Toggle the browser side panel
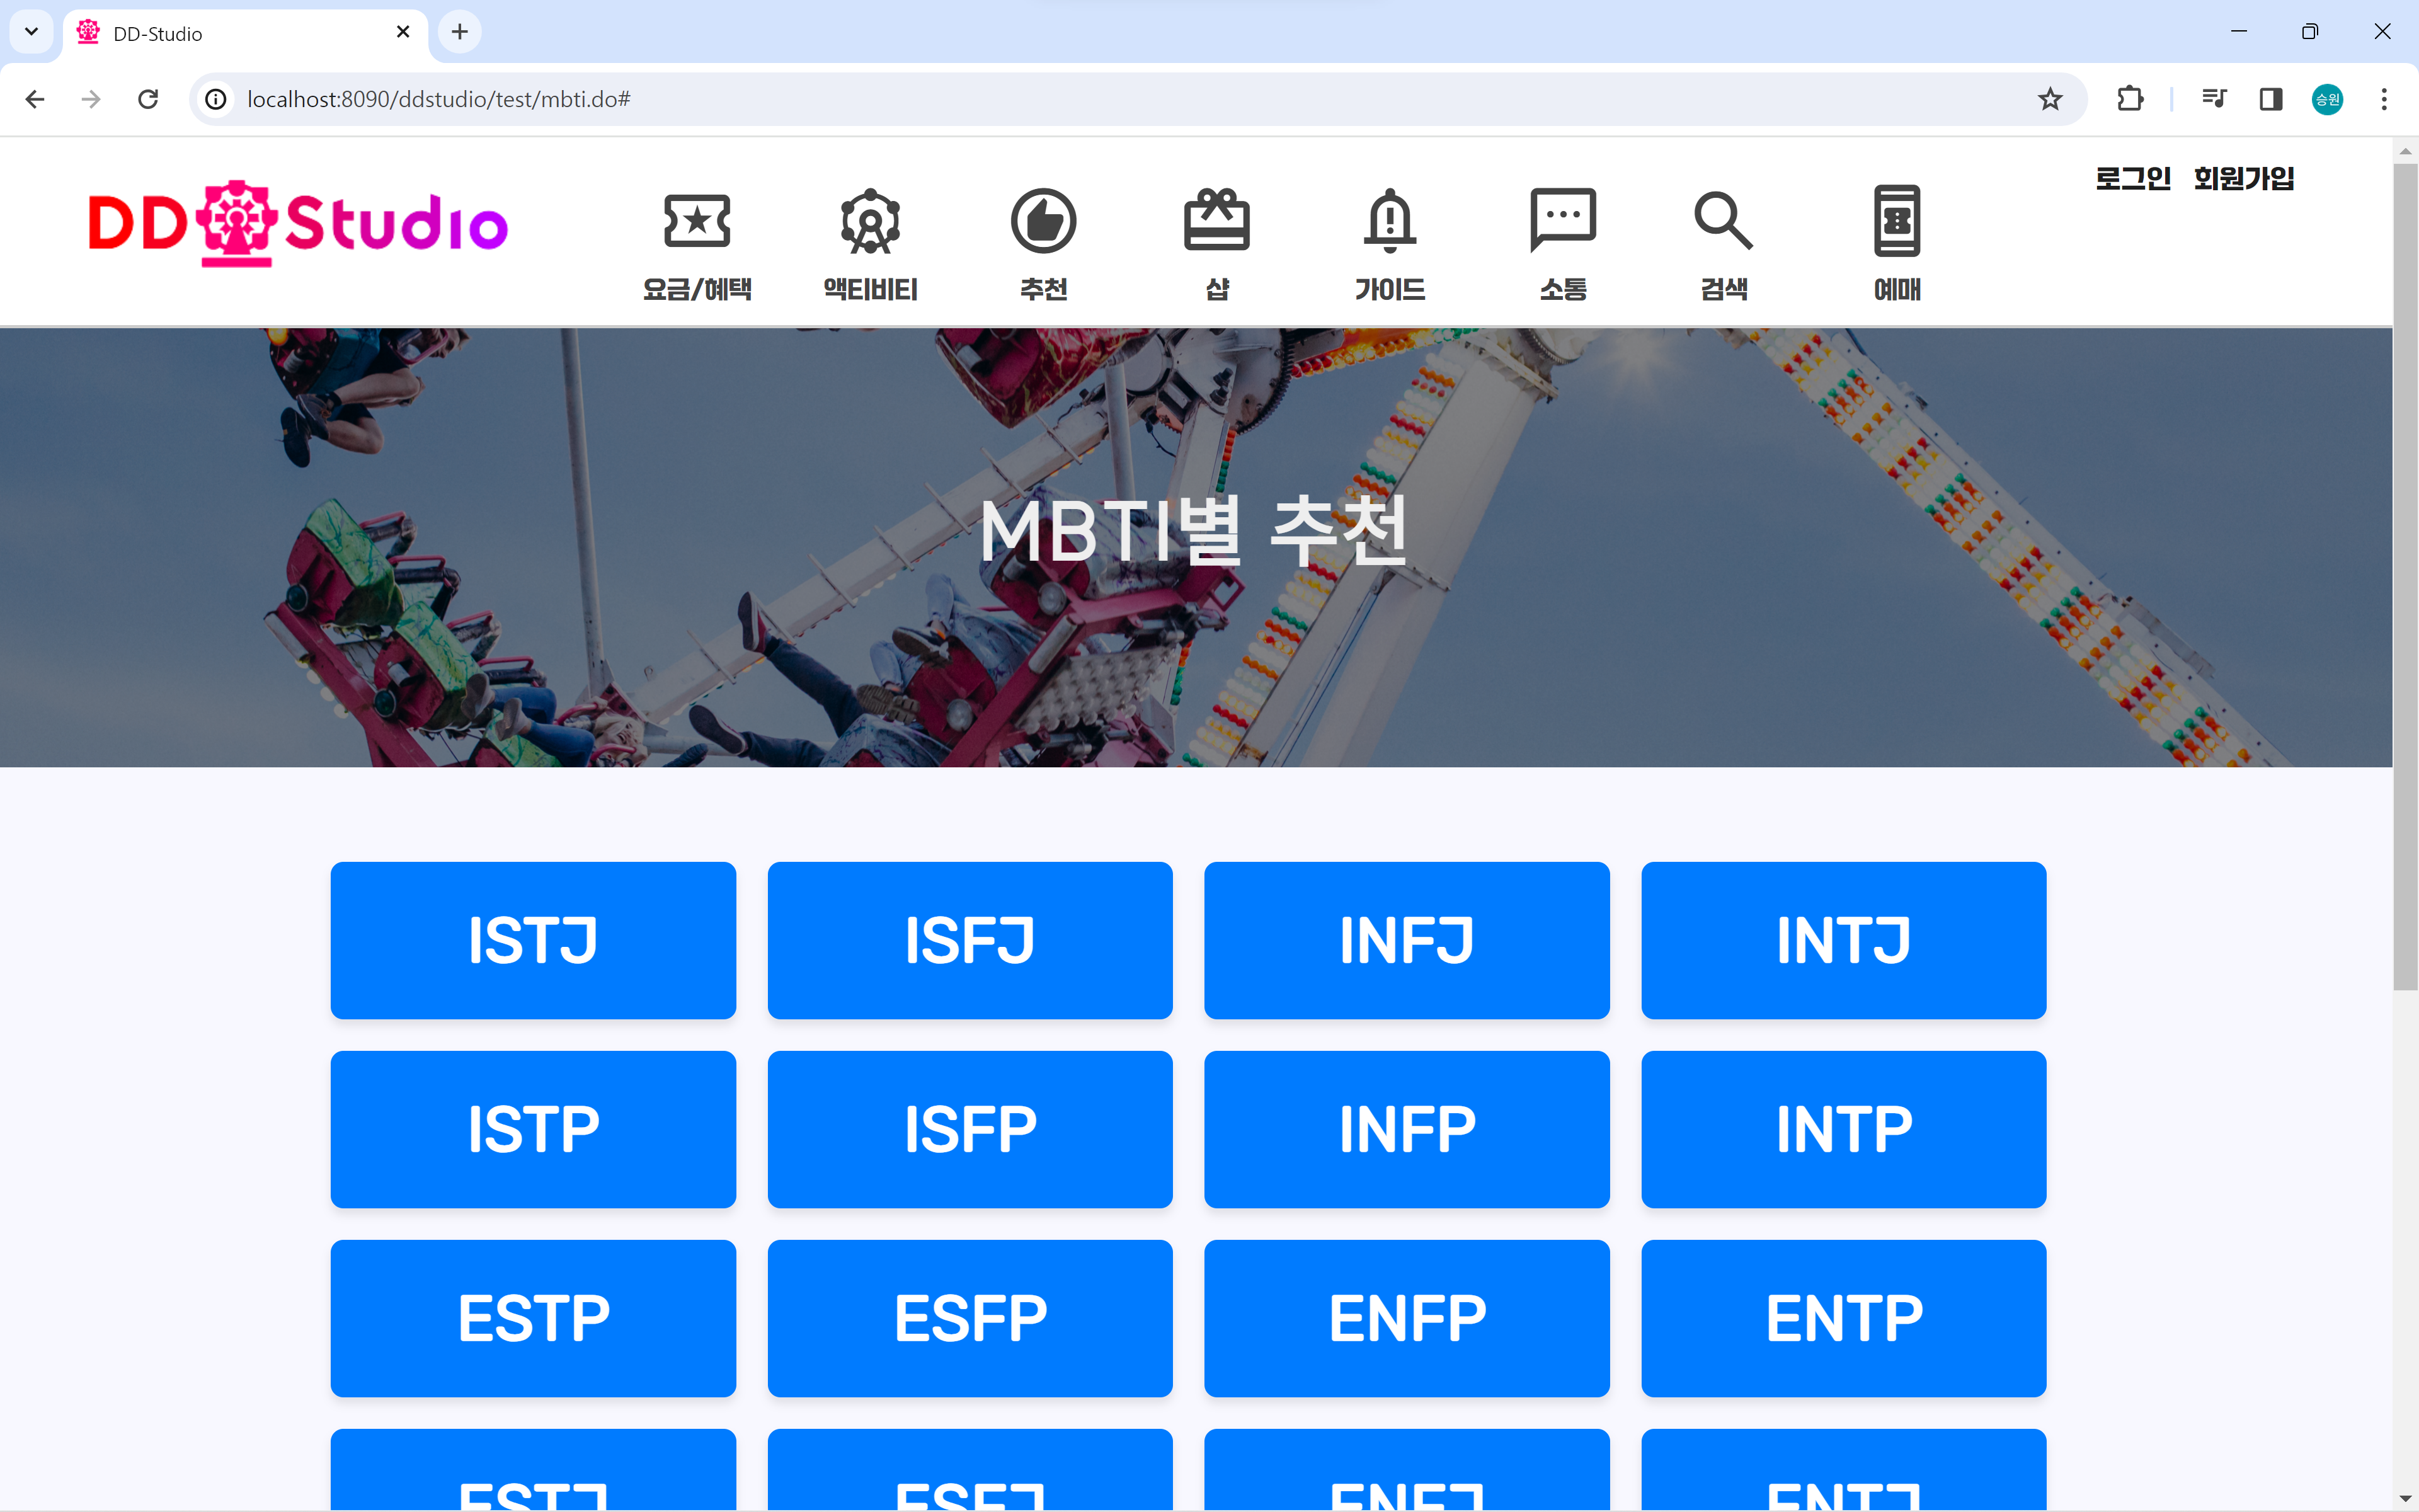Viewport: 2419px width, 1512px height. pyautogui.click(x=2270, y=99)
